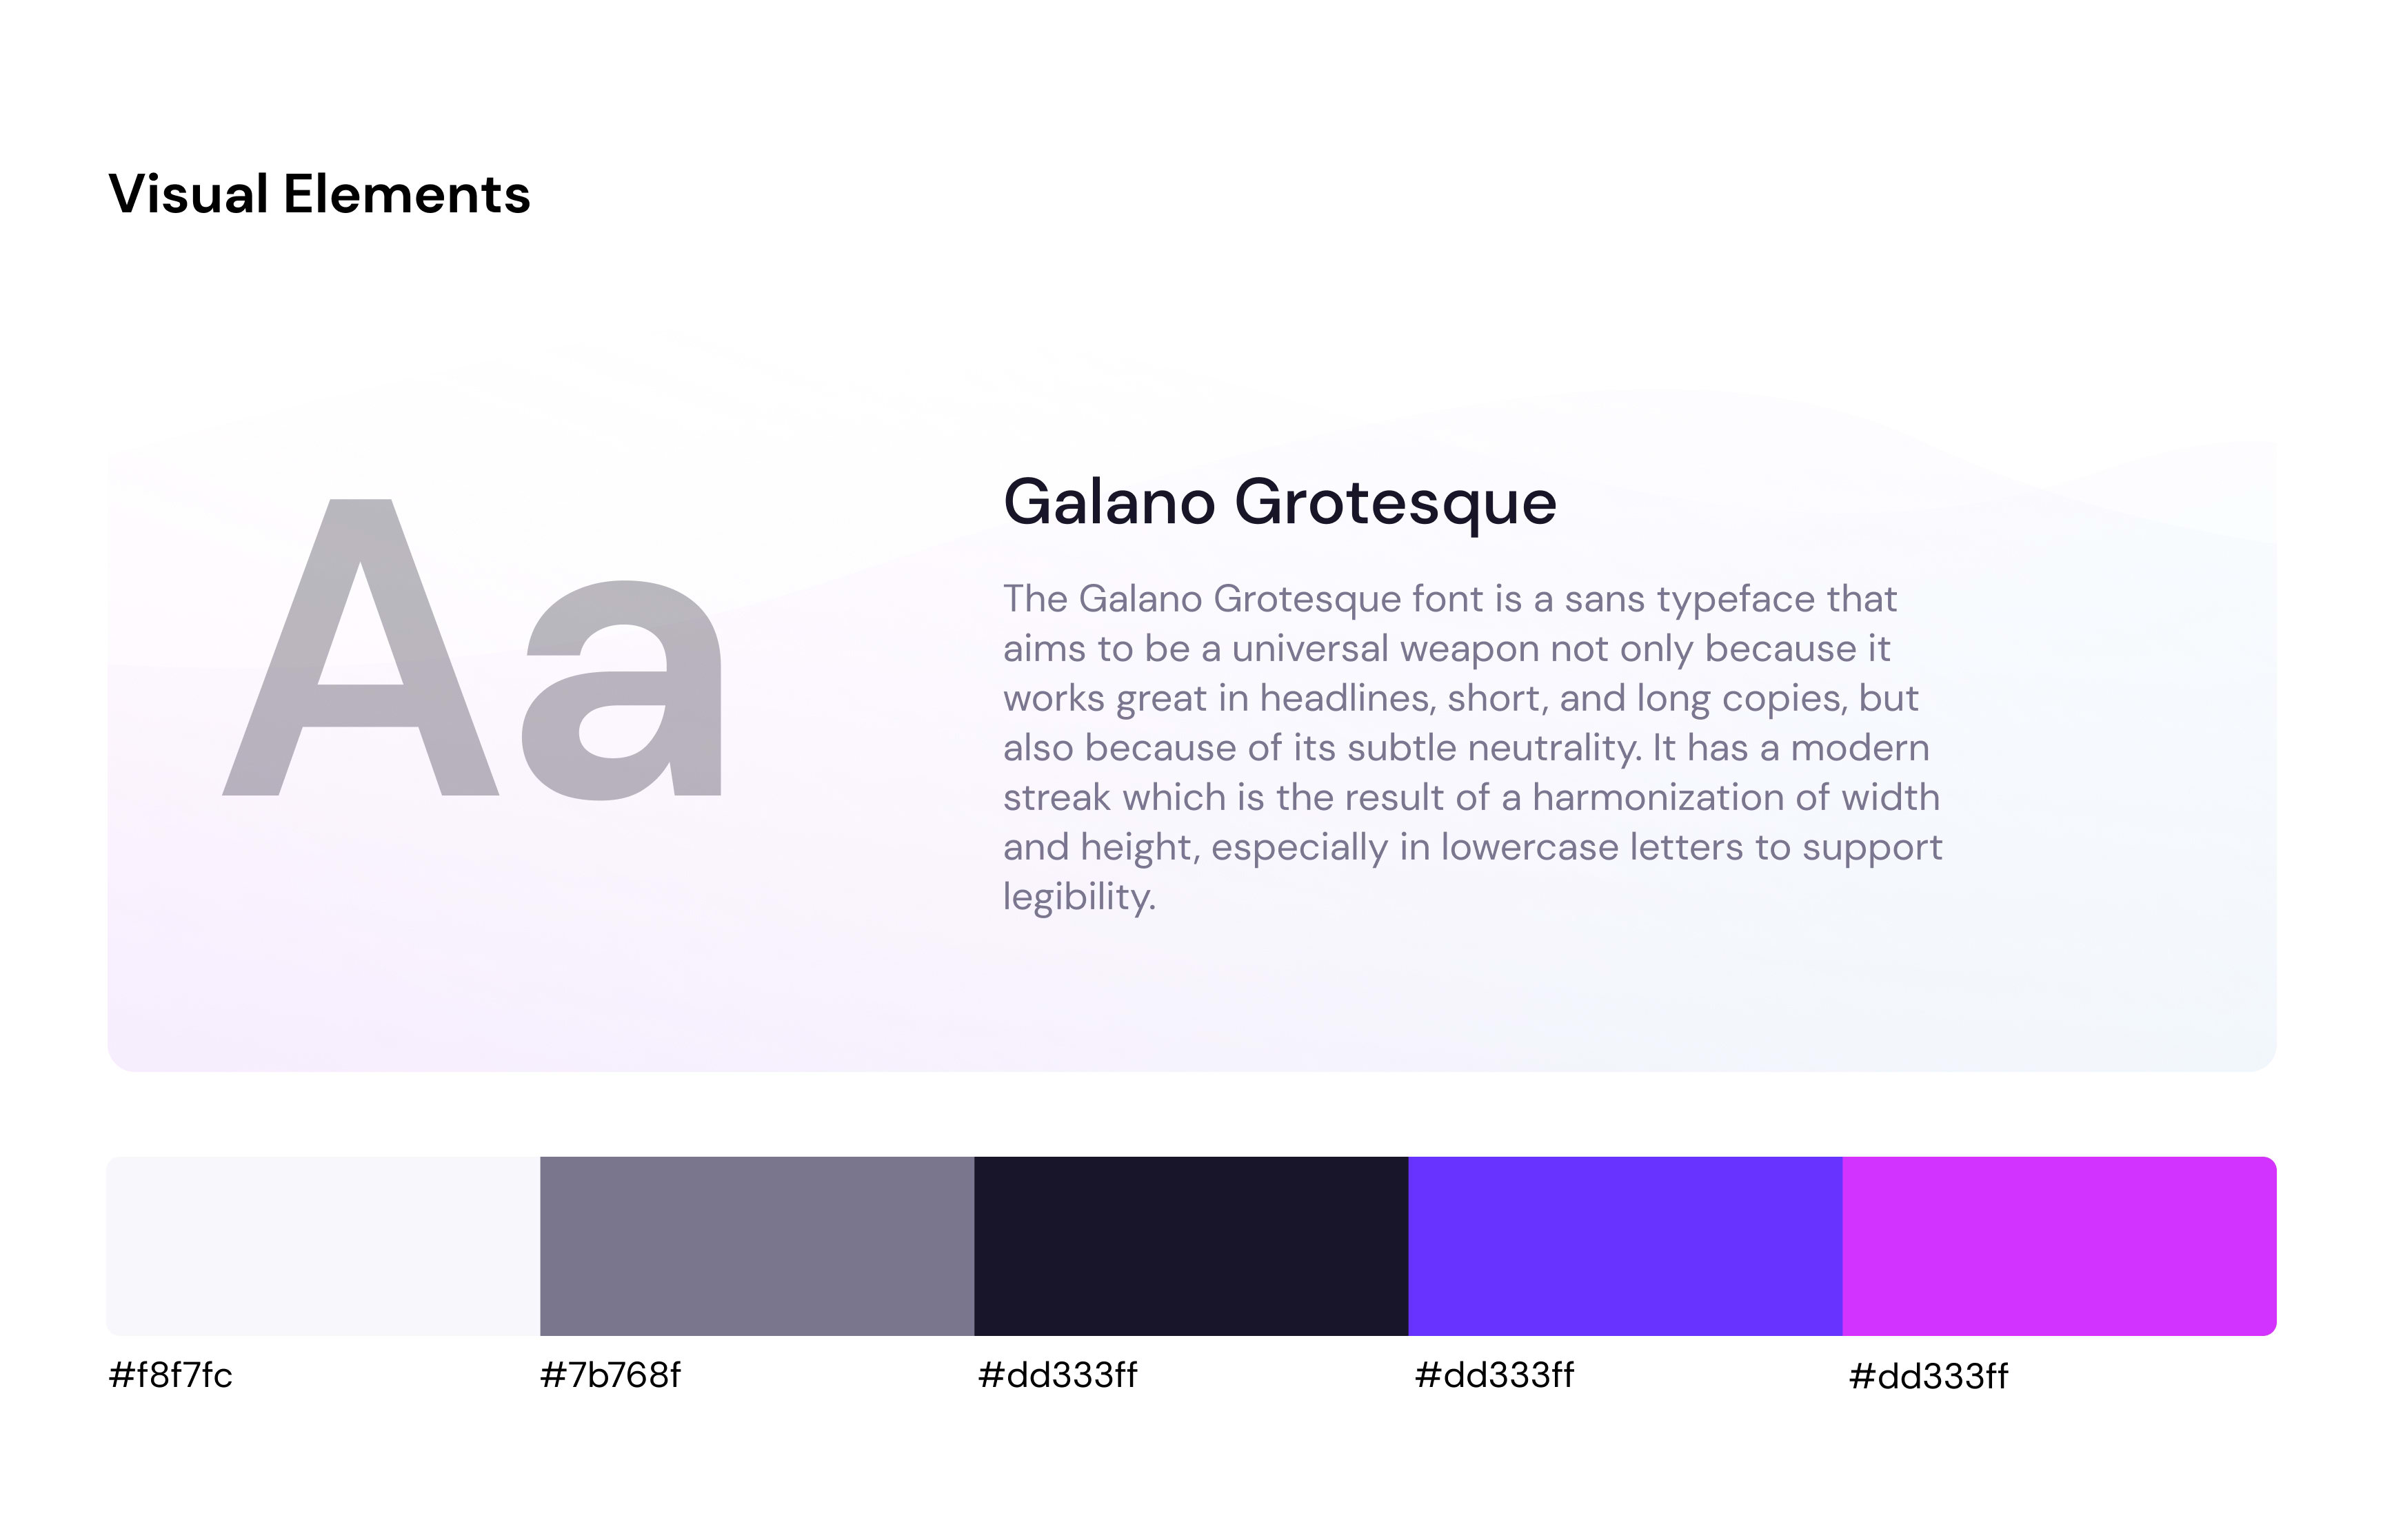Click the word legibility ending the paragraph

click(x=1079, y=897)
